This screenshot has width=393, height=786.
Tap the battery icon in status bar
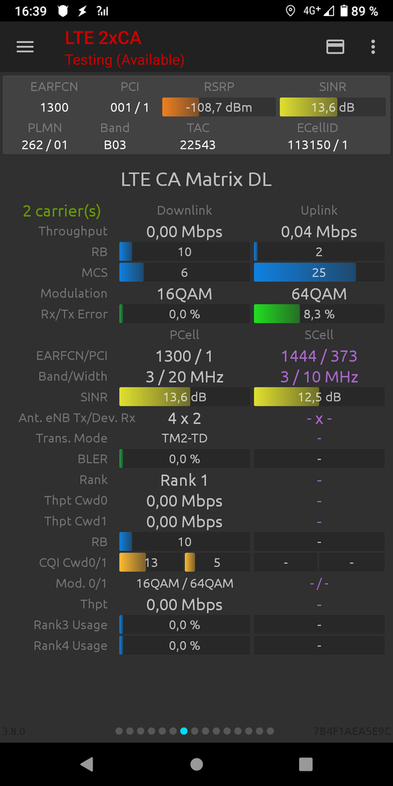coord(344,11)
